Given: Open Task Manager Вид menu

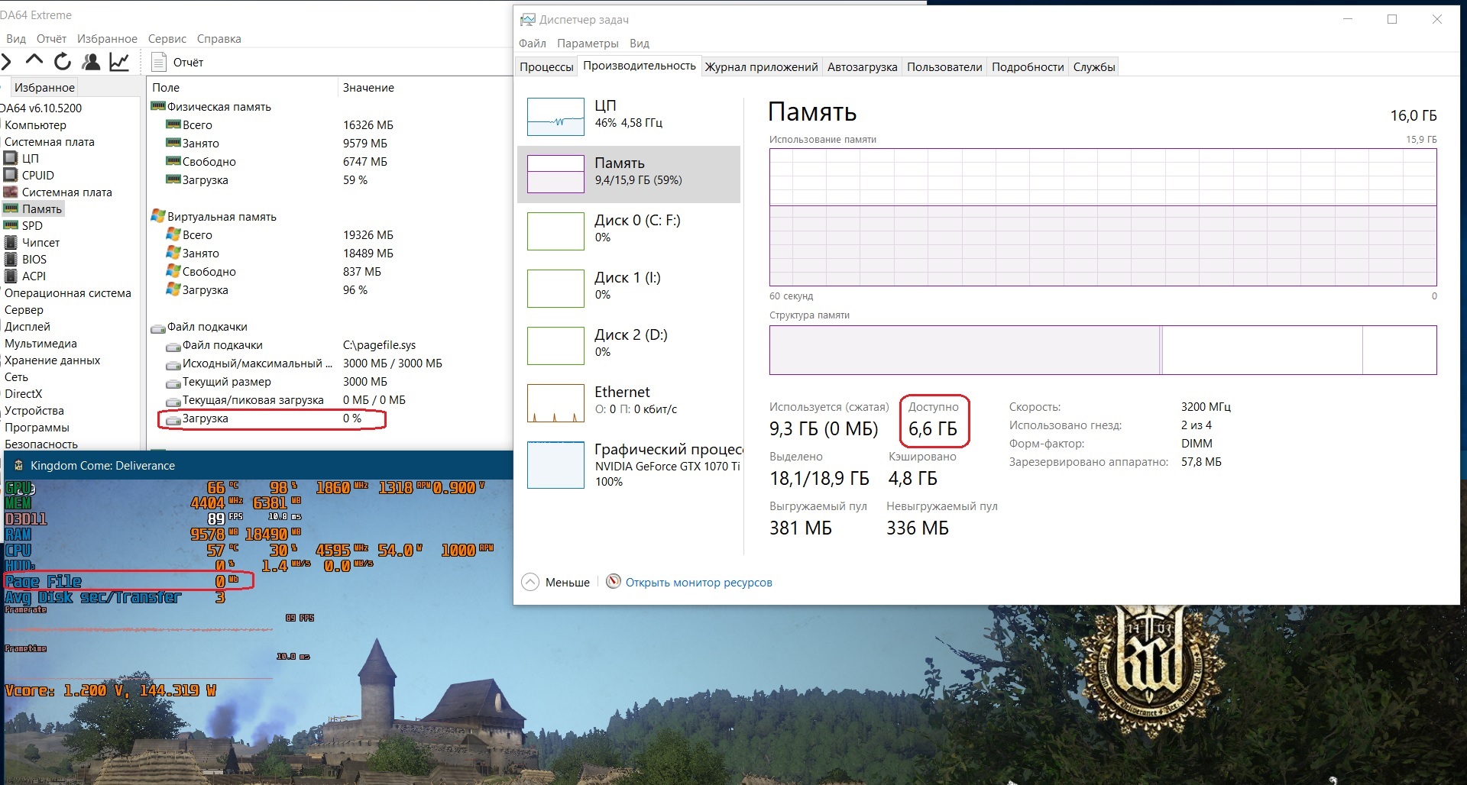Looking at the screenshot, I should [x=640, y=43].
